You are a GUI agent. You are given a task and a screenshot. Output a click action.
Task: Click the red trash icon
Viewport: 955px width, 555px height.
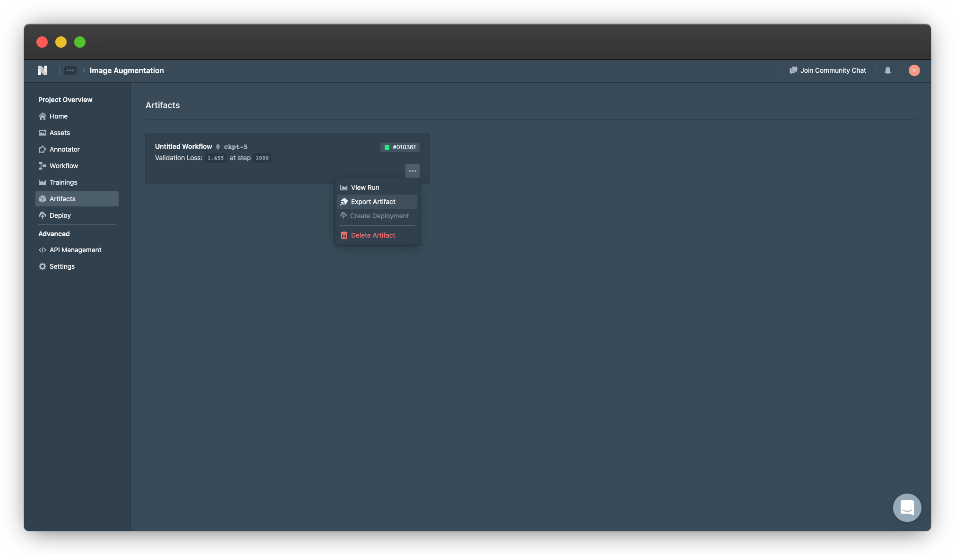tap(344, 235)
